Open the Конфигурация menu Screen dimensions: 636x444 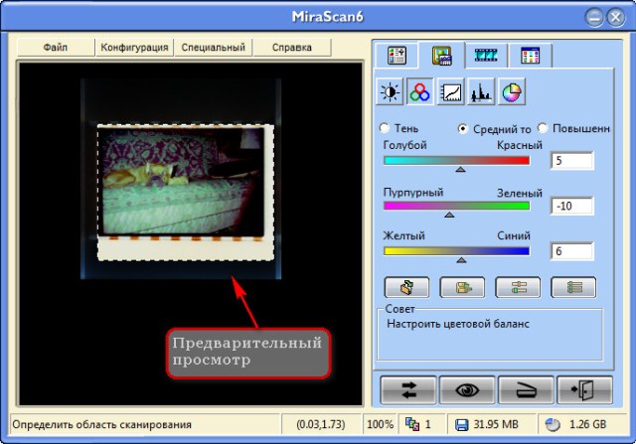(x=134, y=47)
